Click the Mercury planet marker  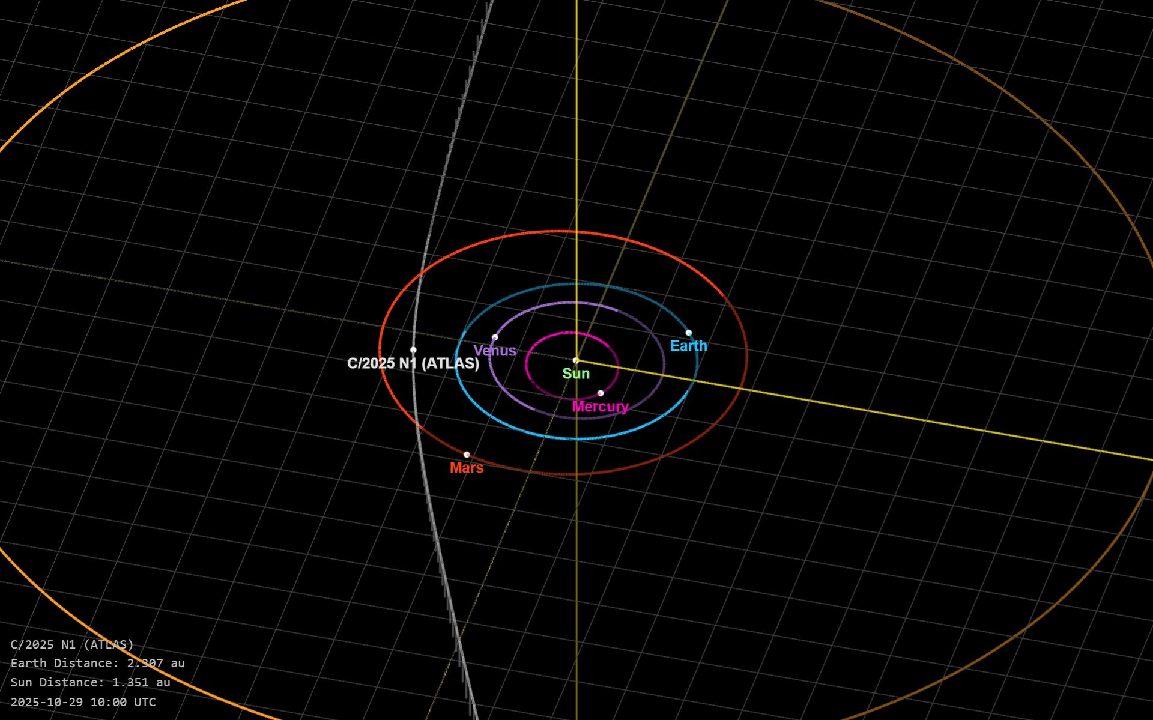[x=601, y=393]
